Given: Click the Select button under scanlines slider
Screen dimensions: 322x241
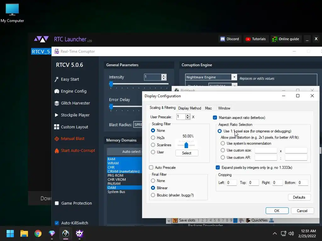Looking at the screenshot, I should pyautogui.click(x=187, y=153).
